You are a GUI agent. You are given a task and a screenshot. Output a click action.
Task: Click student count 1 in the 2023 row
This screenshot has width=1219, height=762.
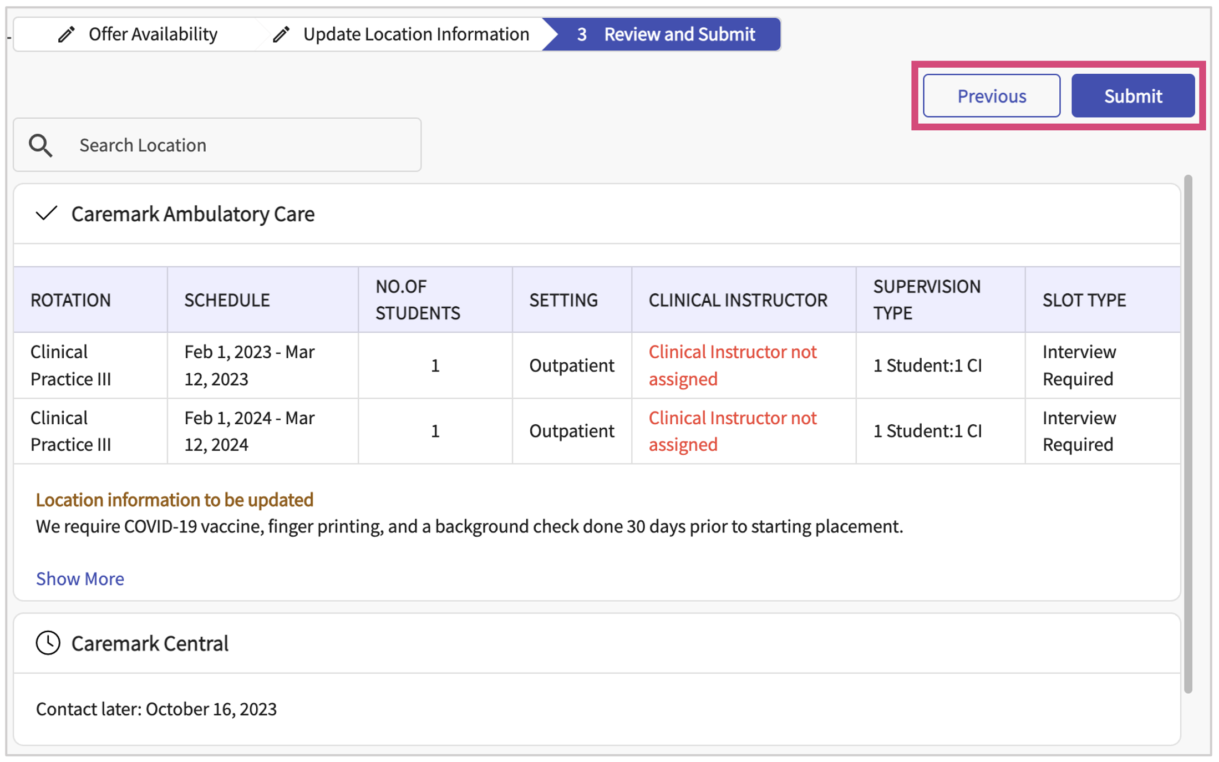click(435, 365)
